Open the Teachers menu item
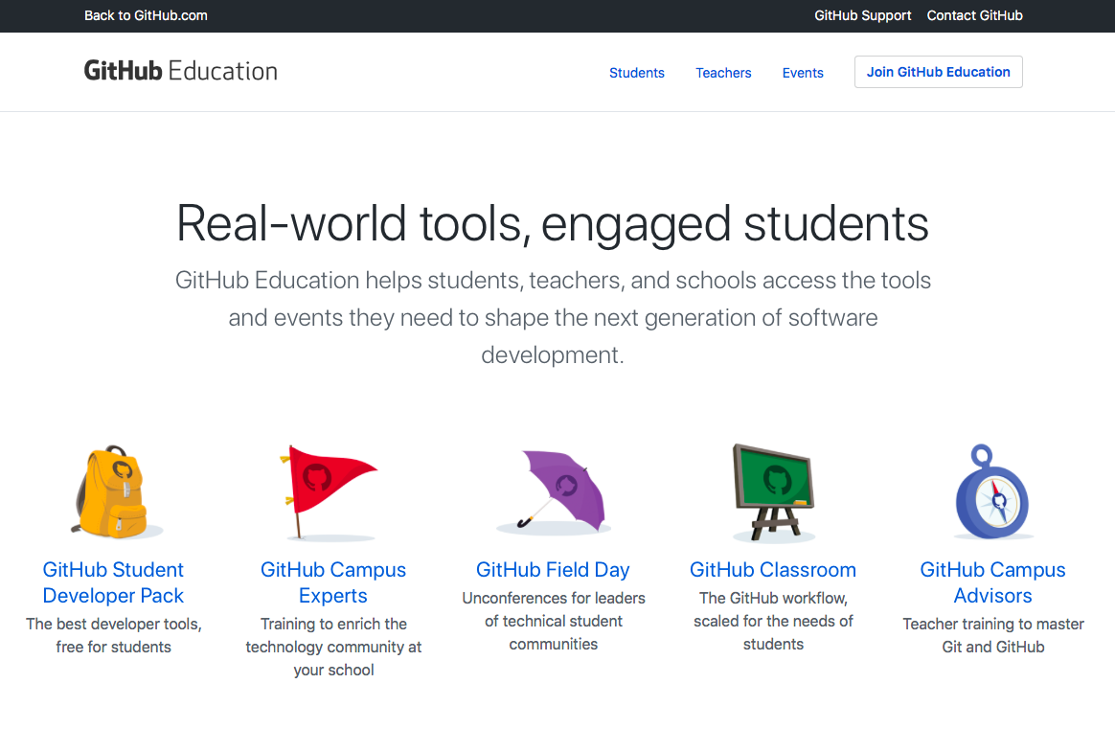Screen dimensions: 1115x729 [x=723, y=73]
